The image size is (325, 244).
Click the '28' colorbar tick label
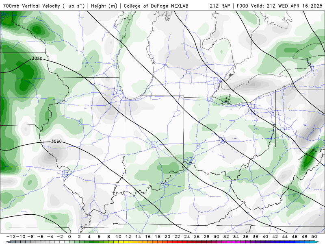click(206, 237)
